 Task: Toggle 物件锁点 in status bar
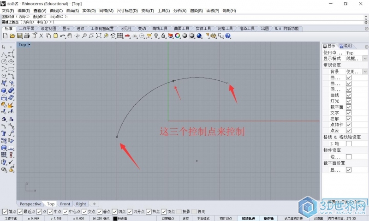pos(226,218)
